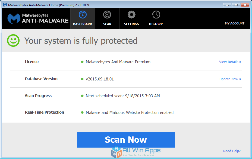The image size is (252, 159).
Task: Click green dot beside Real-Time Protection
Action: pyautogui.click(x=82, y=113)
